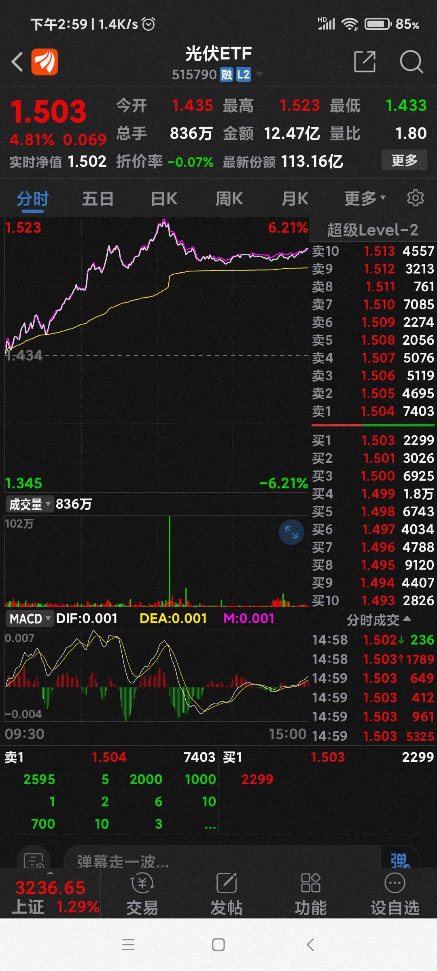Tap the back arrow icon
Image resolution: width=437 pixels, height=971 pixels.
[x=17, y=62]
